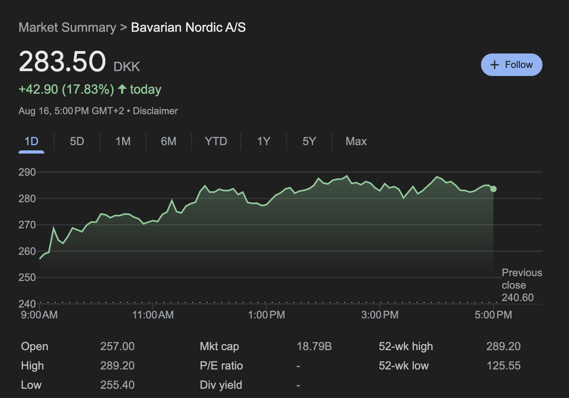
Task: Click the DKK currency label
Action: click(x=127, y=67)
